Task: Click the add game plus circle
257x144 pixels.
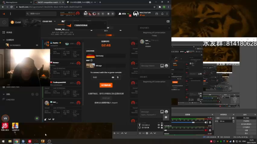Action: tap(4, 22)
